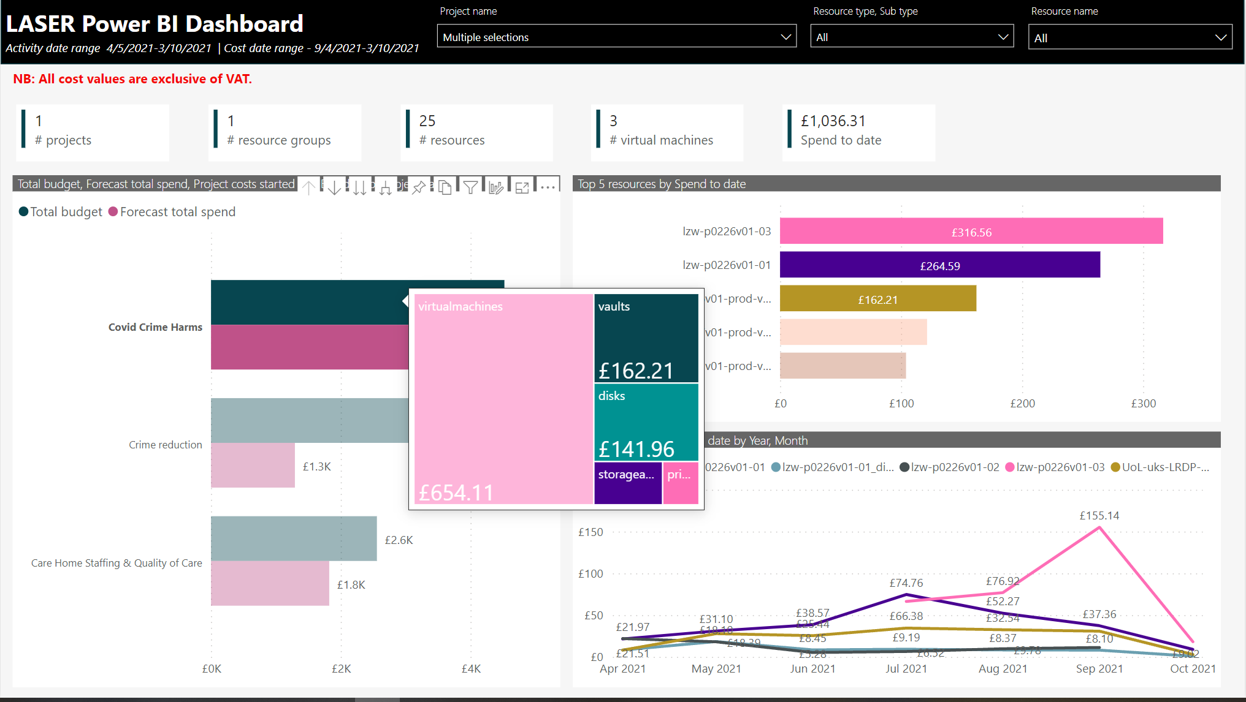The height and width of the screenshot is (702, 1246).
Task: Click the virtualmachines treemap tile
Action: click(x=503, y=399)
